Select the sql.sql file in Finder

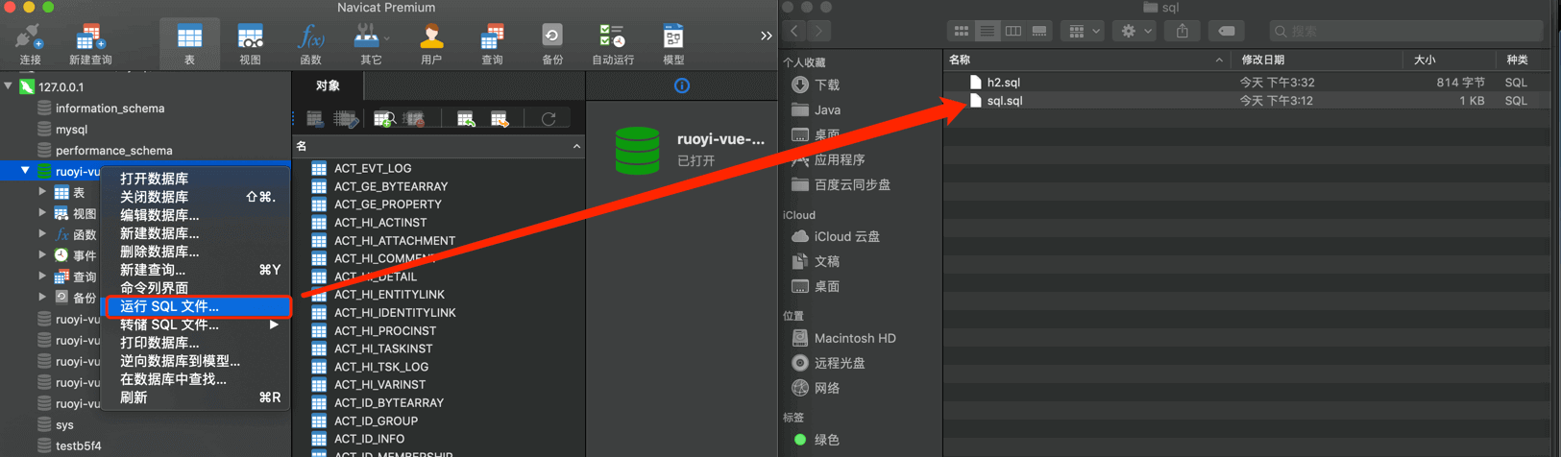pyautogui.click(x=1005, y=101)
